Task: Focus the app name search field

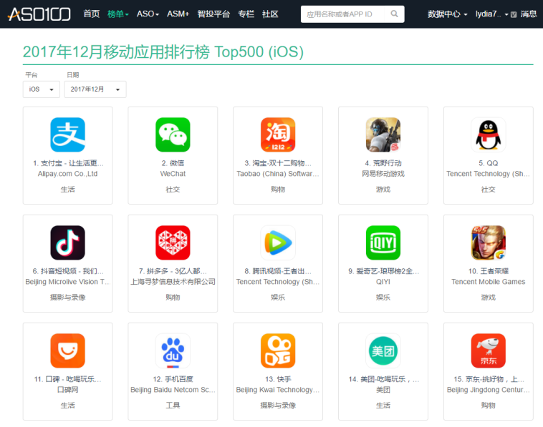Action: 344,14
